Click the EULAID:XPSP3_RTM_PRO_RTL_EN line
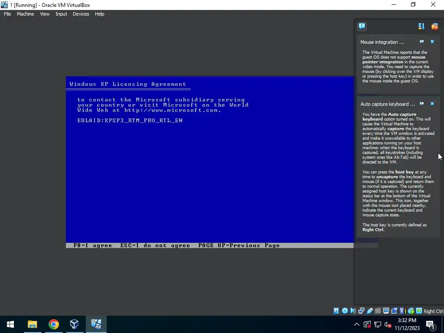 130,121
